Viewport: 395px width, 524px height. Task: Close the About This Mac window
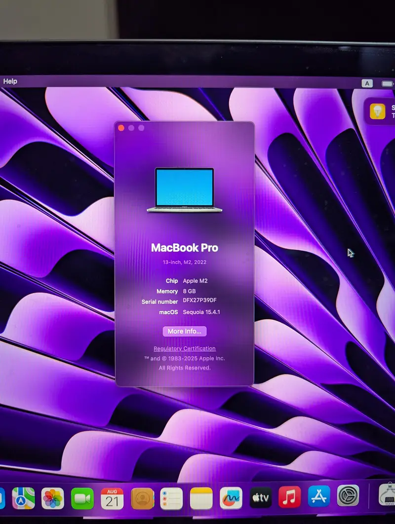coord(121,128)
